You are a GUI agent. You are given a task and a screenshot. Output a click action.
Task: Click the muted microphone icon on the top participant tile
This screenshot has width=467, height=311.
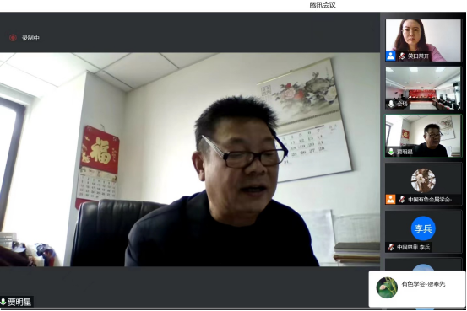402,56
